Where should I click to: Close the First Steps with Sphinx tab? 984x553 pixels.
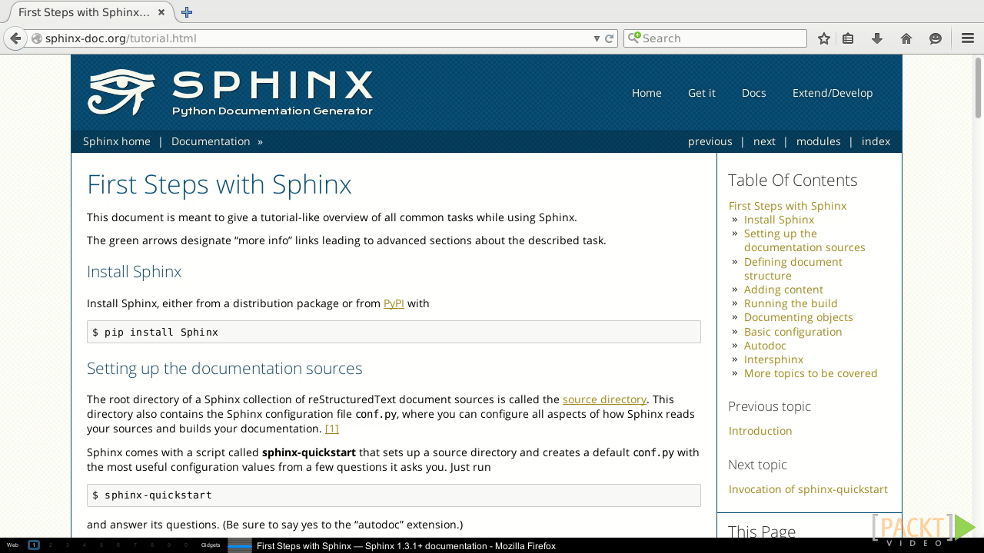[161, 12]
